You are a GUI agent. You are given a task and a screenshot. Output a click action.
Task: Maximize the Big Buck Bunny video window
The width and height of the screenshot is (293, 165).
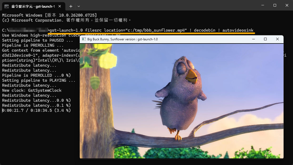[x=265, y=39]
